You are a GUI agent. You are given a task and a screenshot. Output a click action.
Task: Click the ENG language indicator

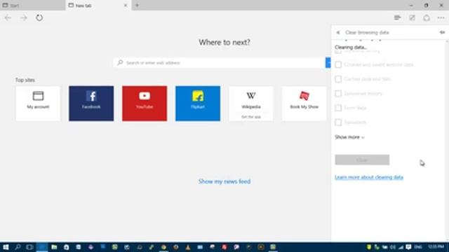pos(418,247)
